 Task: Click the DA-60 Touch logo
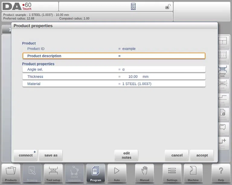17,7
